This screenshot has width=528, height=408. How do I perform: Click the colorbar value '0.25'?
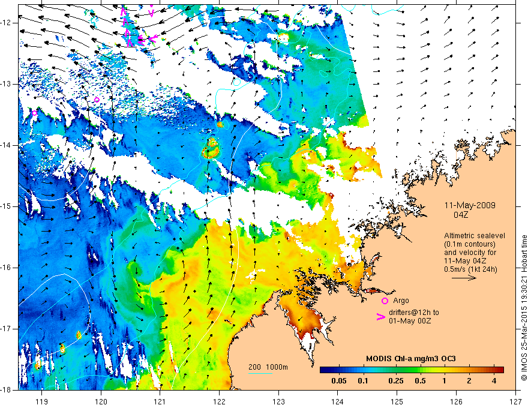(x=395, y=381)
